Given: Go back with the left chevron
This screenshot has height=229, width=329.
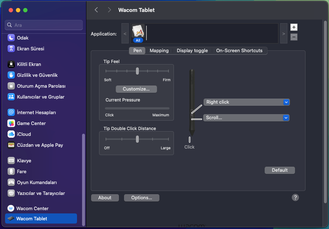Looking at the screenshot, I should [x=96, y=10].
